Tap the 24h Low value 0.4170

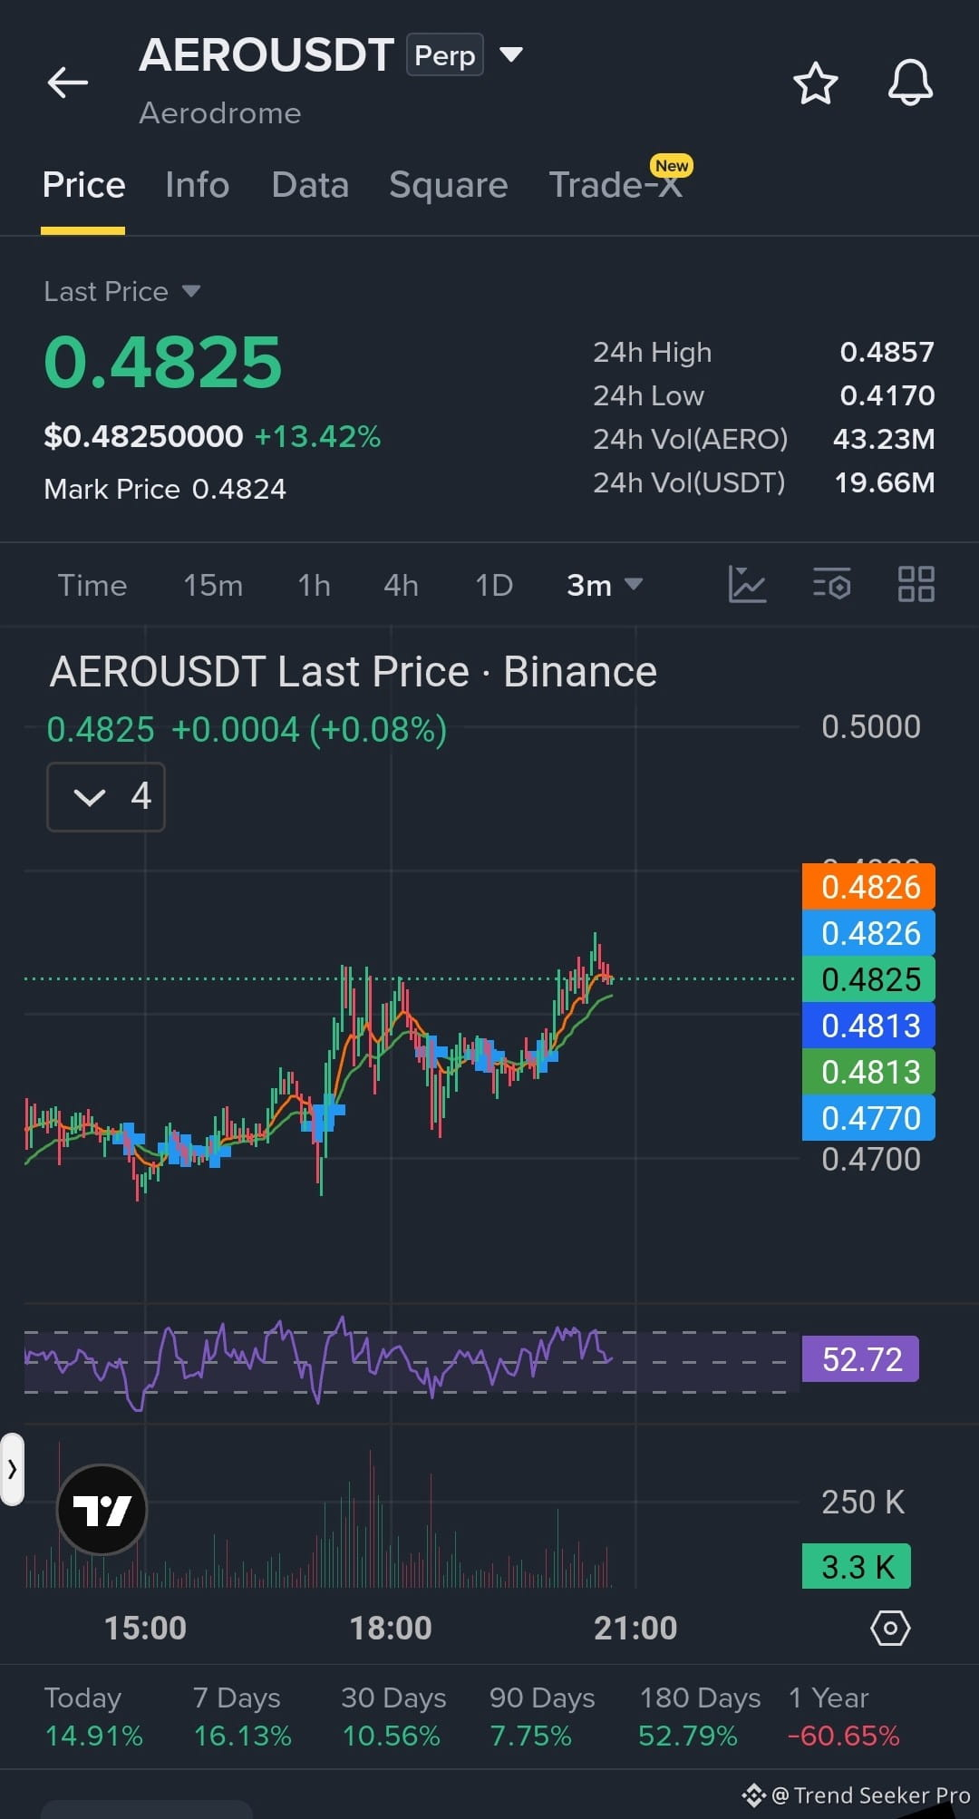point(887,395)
